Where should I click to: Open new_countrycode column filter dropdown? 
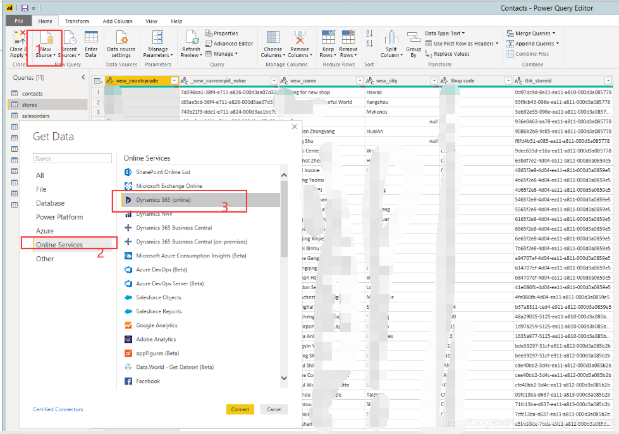pos(174,80)
